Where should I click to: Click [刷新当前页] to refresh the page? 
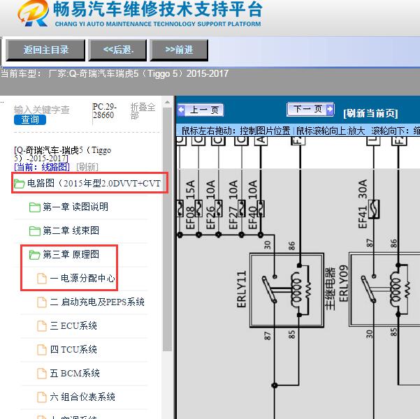(370, 113)
